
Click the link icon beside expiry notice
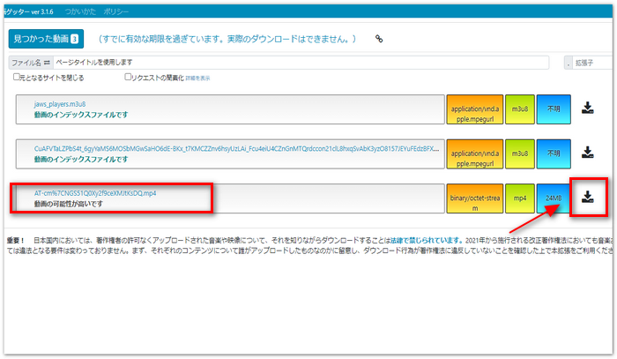point(379,39)
